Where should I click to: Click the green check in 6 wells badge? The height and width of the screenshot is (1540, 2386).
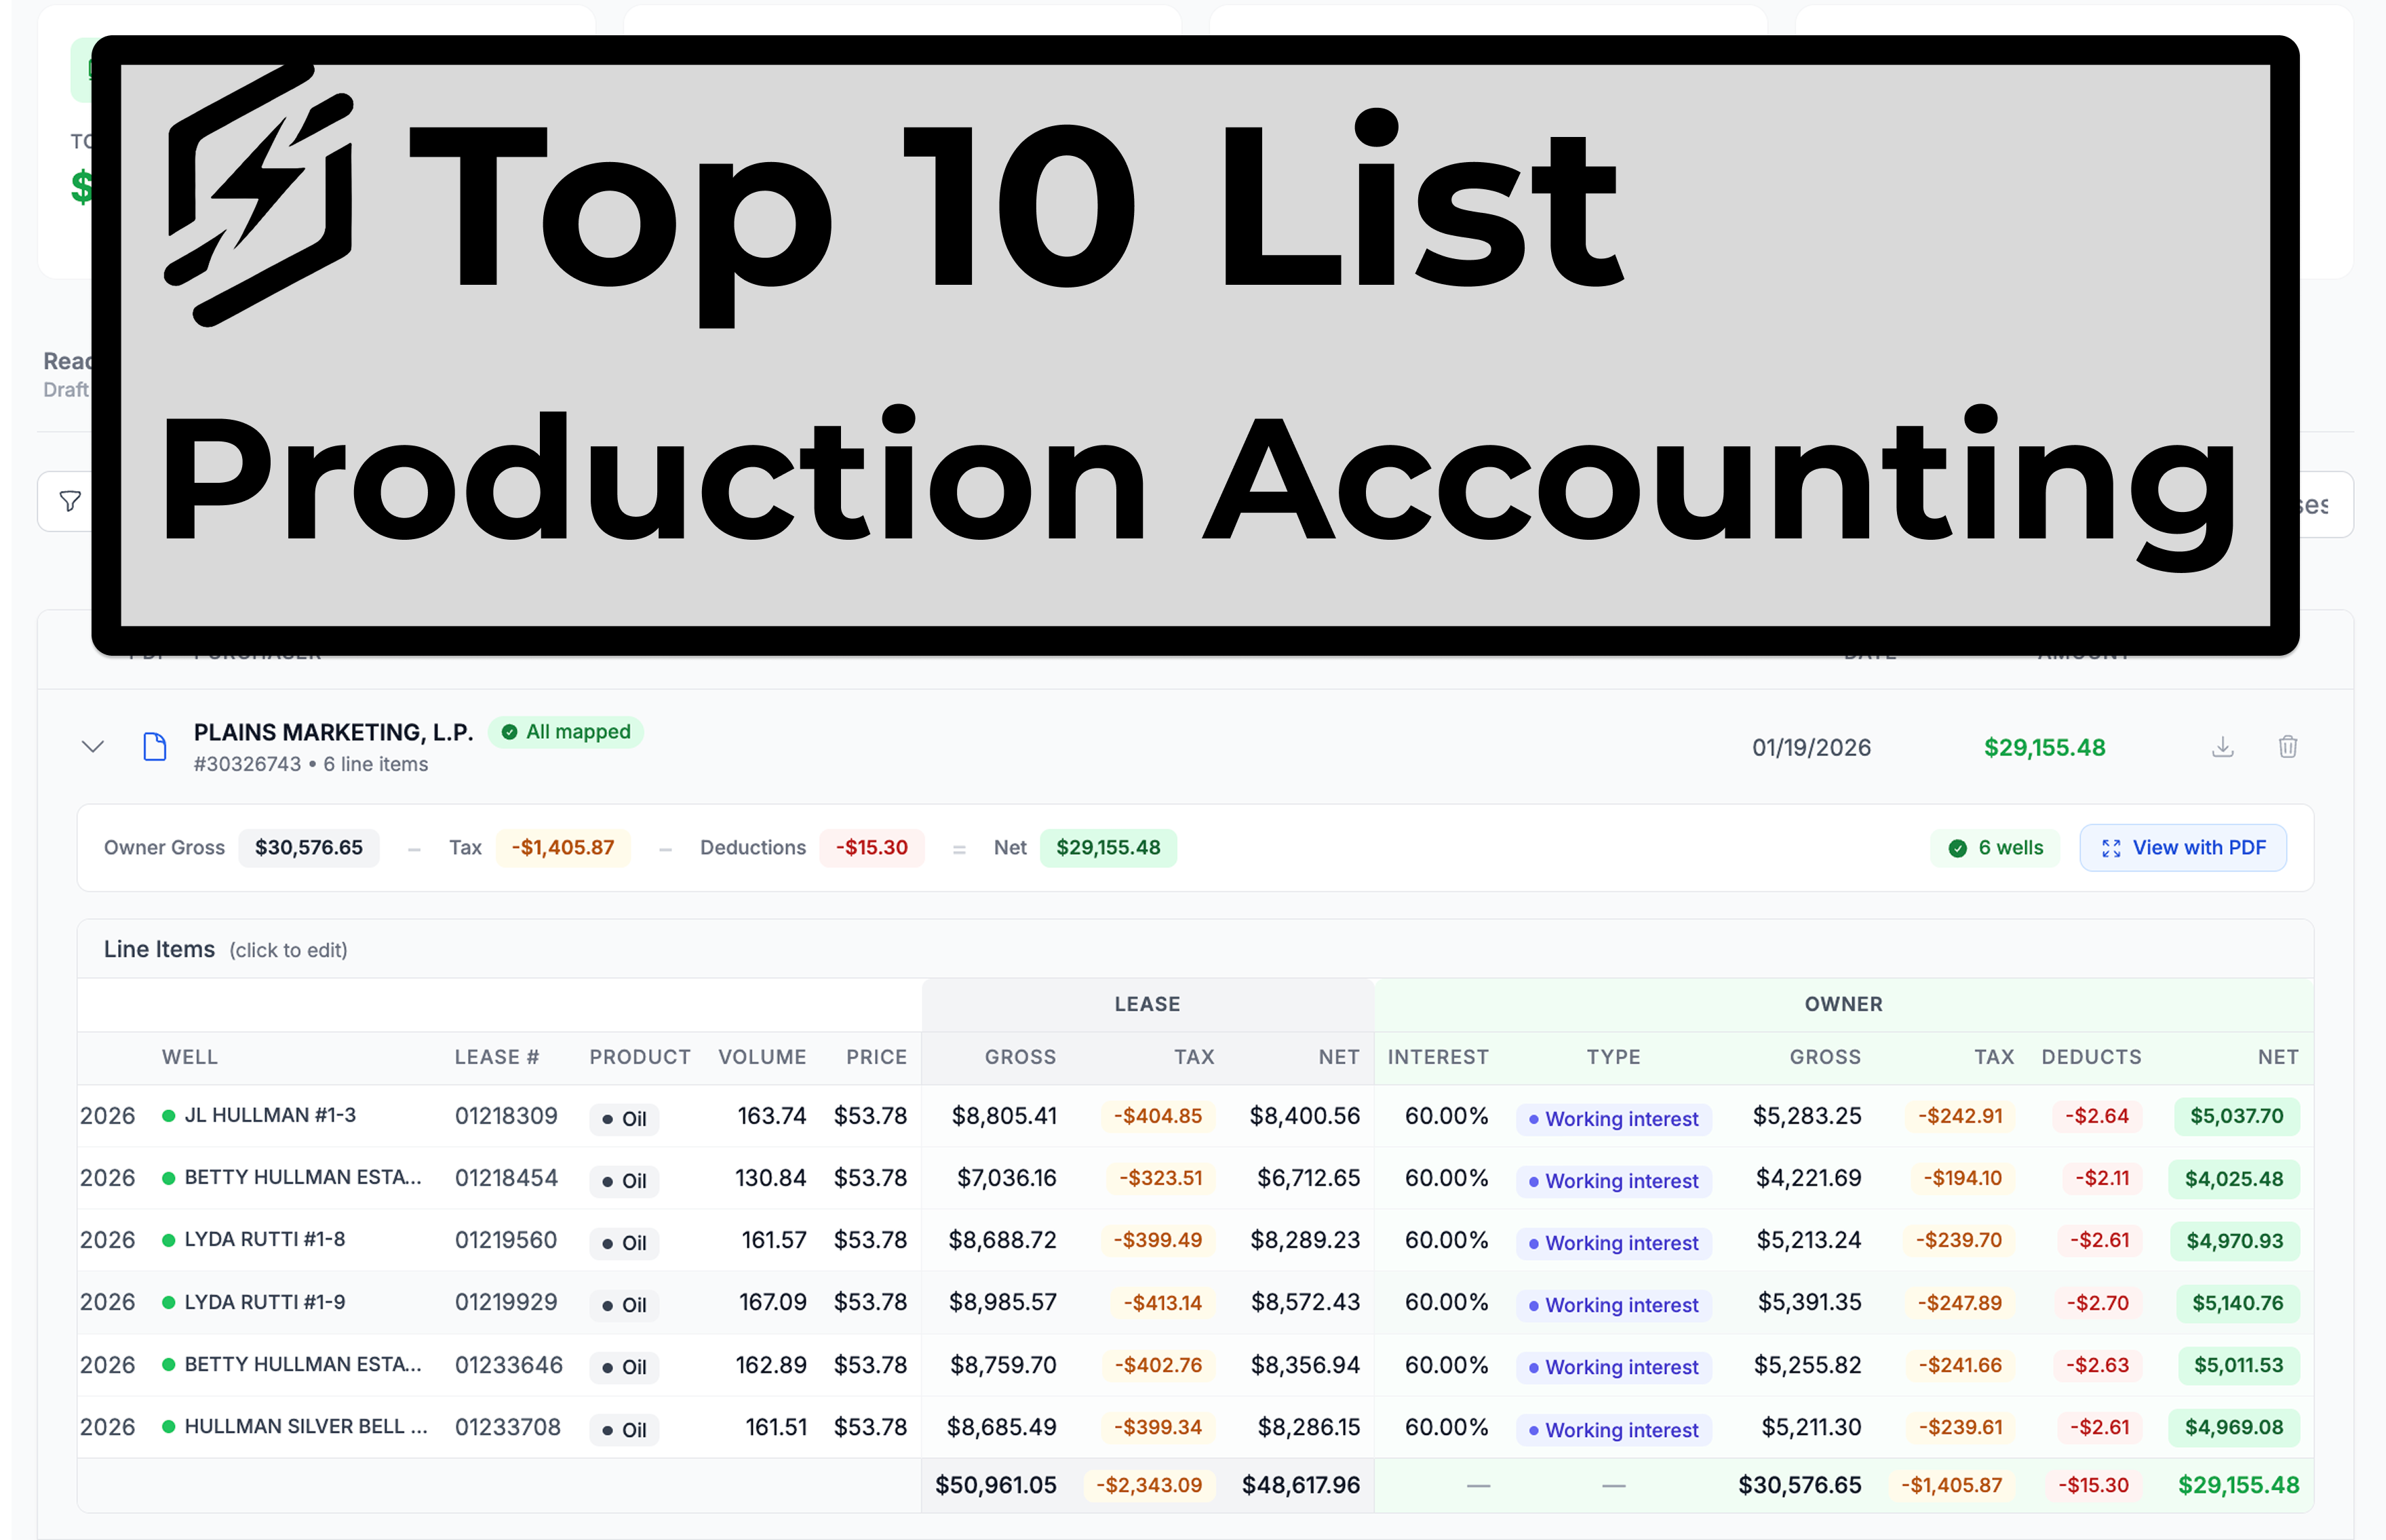point(1957,848)
